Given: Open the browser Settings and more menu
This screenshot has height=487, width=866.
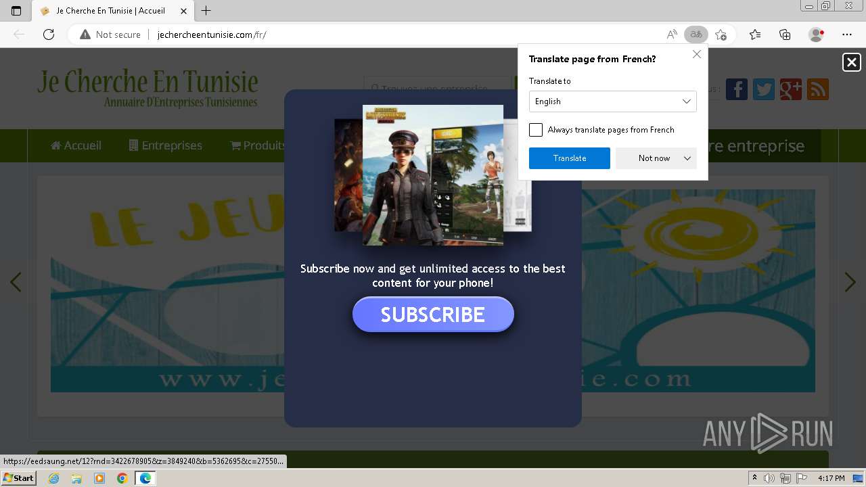Looking at the screenshot, I should (847, 34).
